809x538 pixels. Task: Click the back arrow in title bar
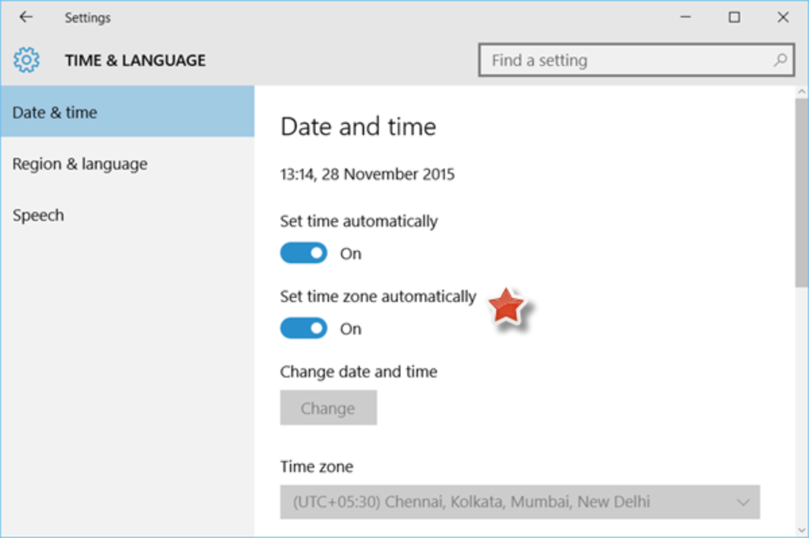[26, 18]
